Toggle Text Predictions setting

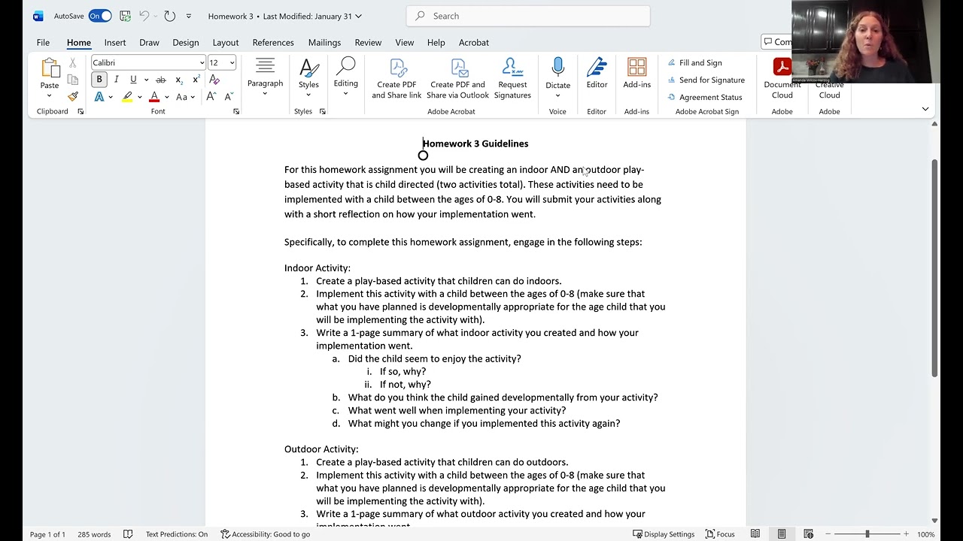(177, 534)
